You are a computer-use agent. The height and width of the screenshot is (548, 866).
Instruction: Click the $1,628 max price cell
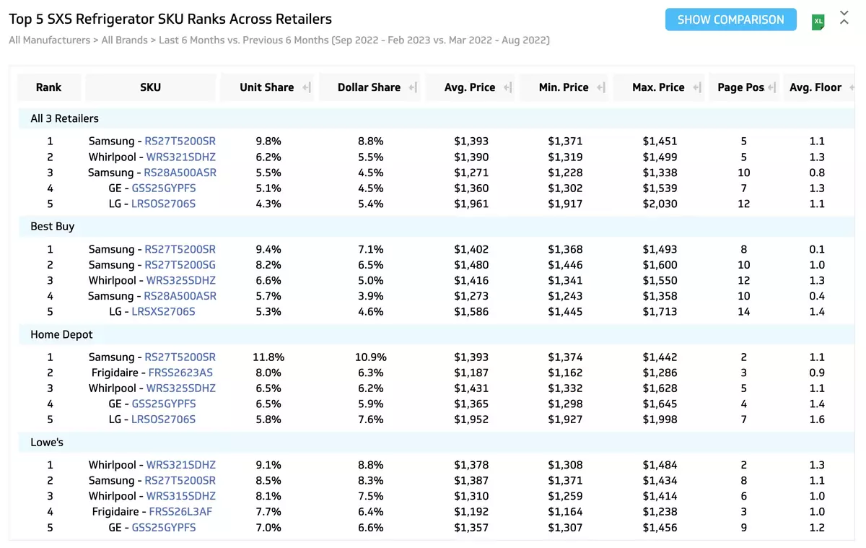pos(660,388)
